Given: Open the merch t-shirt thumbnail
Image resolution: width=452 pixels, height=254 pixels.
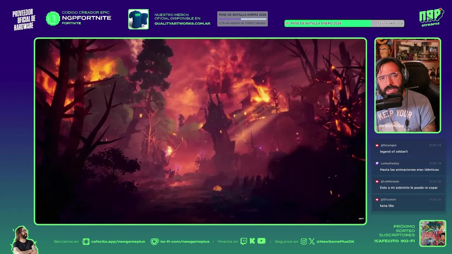Looking at the screenshot, I should (138, 19).
